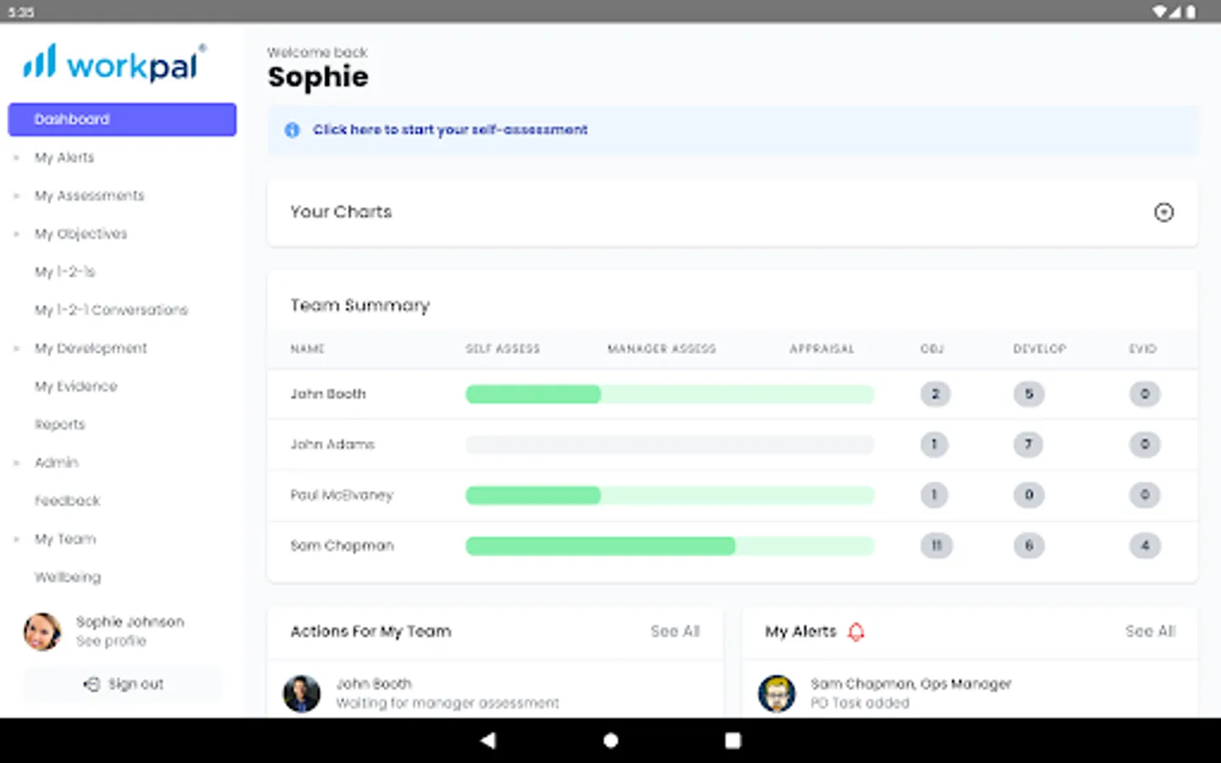Open My Objectives in sidebar

(x=81, y=234)
